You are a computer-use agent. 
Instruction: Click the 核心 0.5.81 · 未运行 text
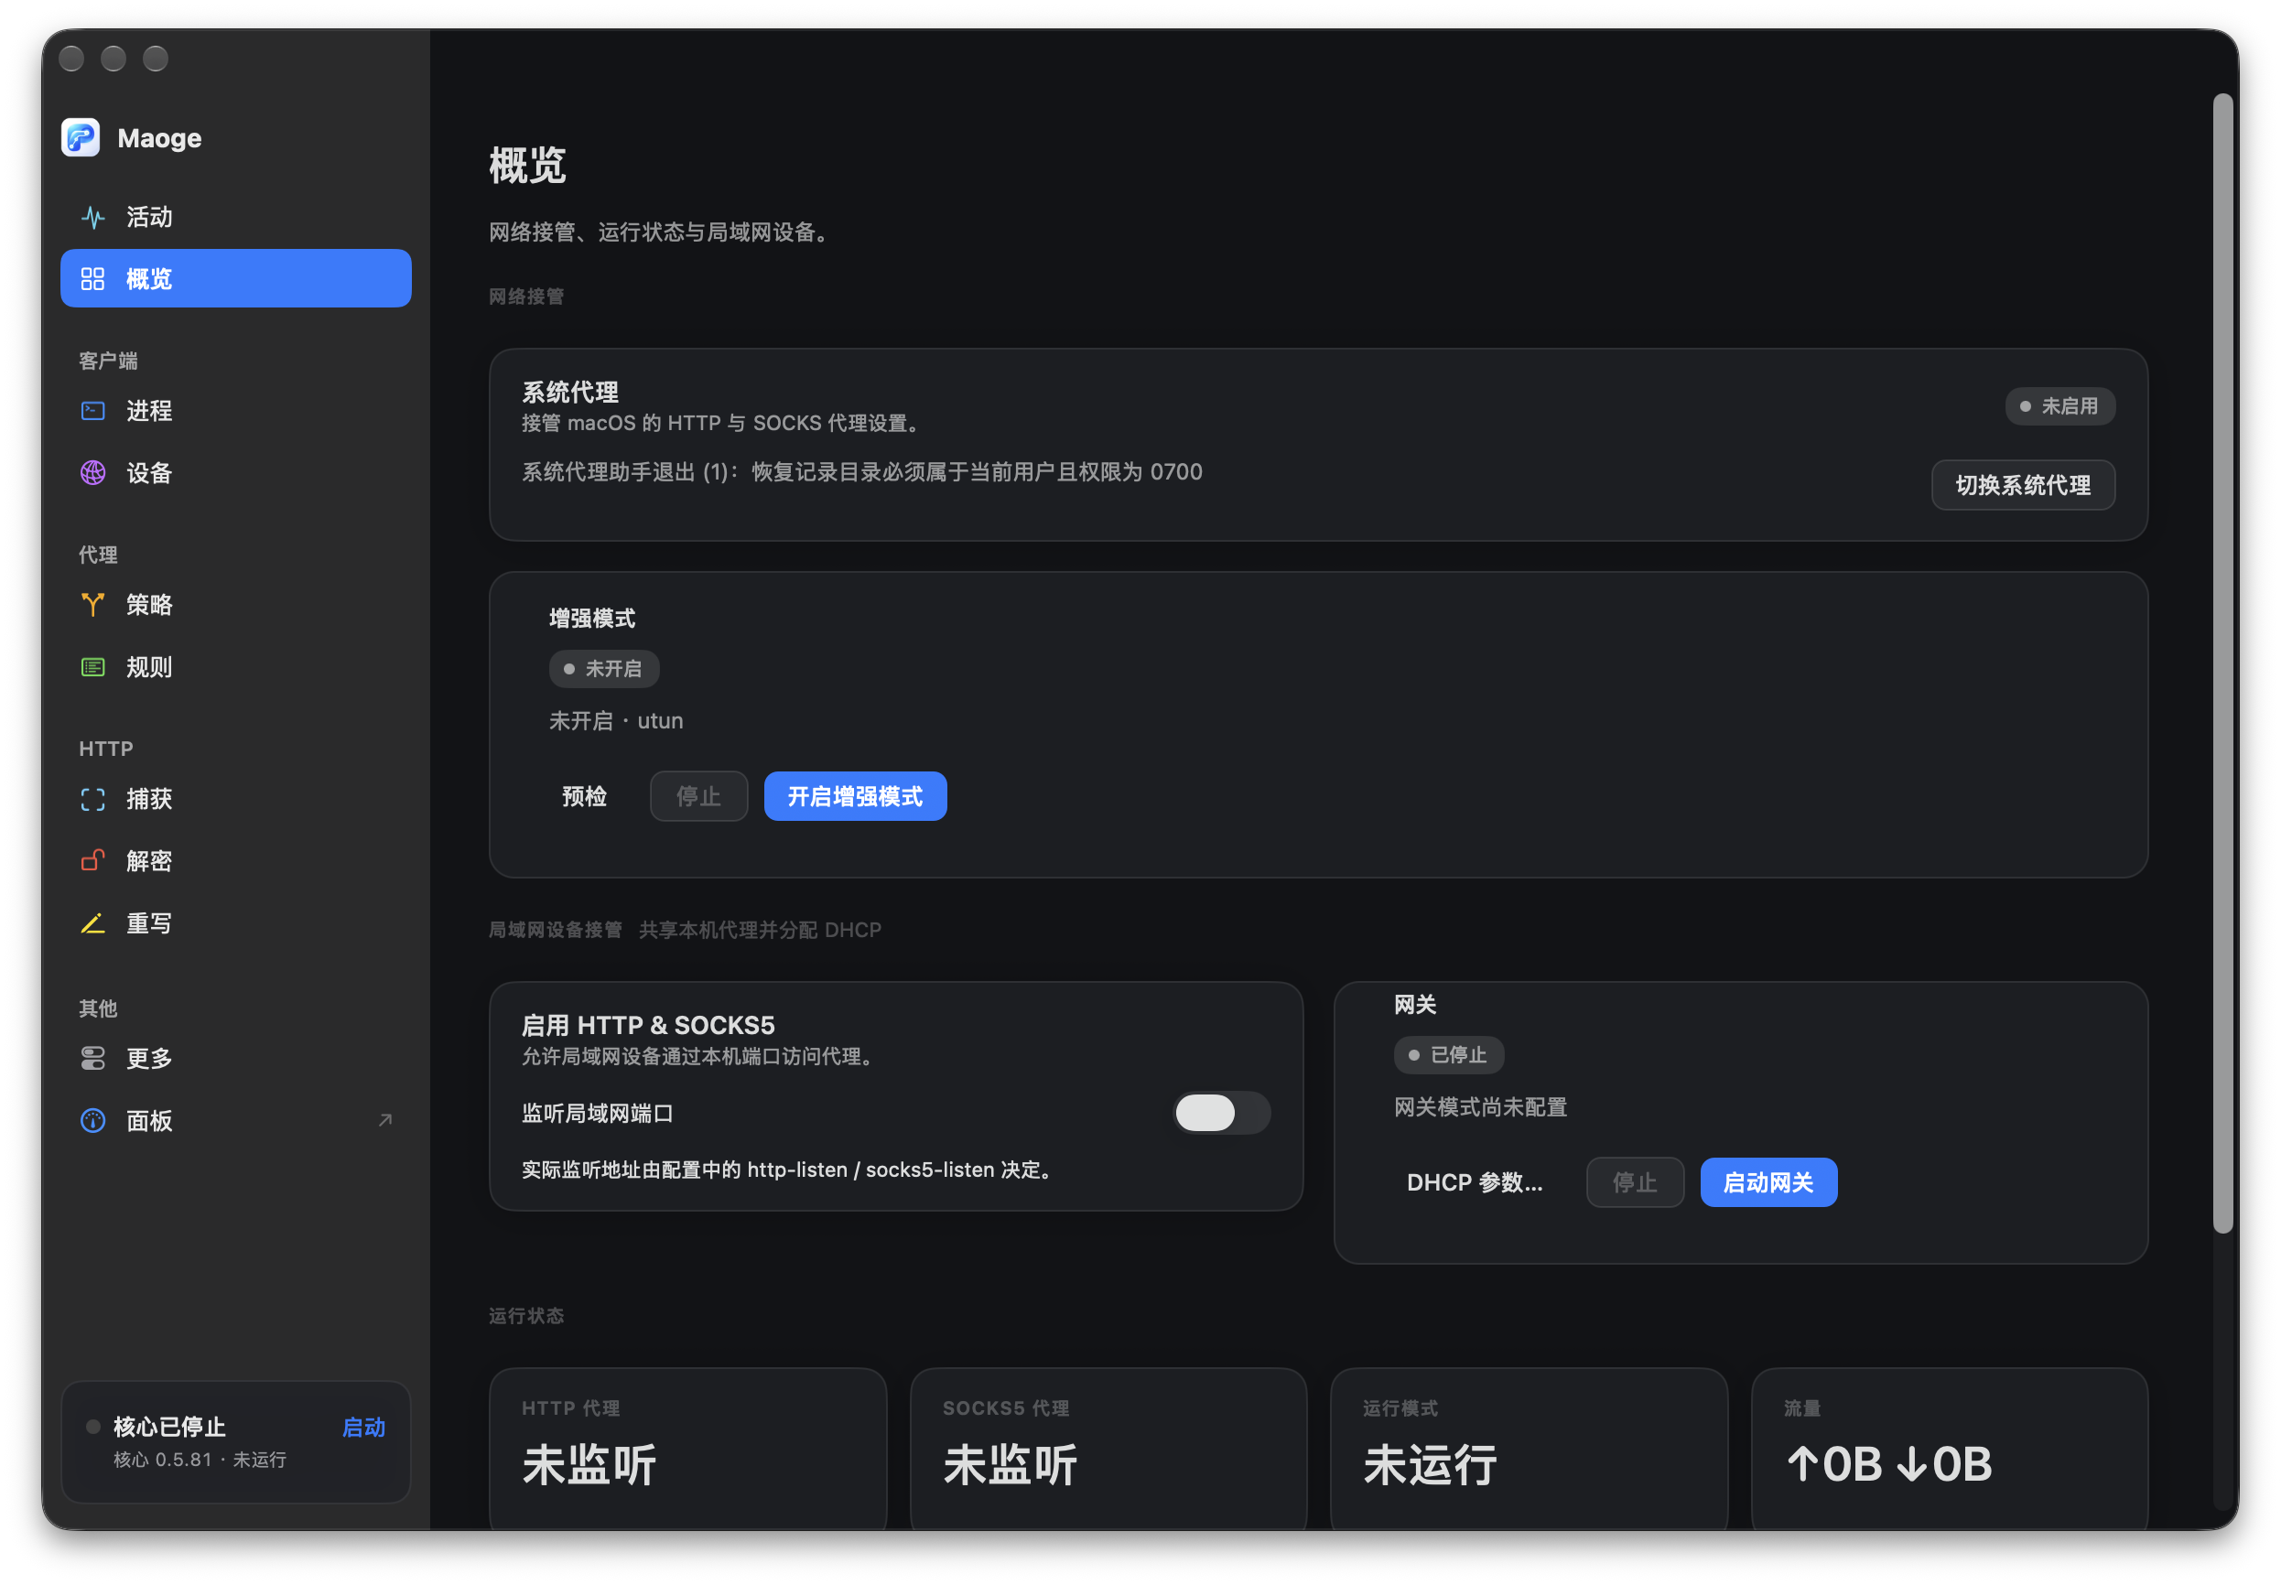[200, 1459]
